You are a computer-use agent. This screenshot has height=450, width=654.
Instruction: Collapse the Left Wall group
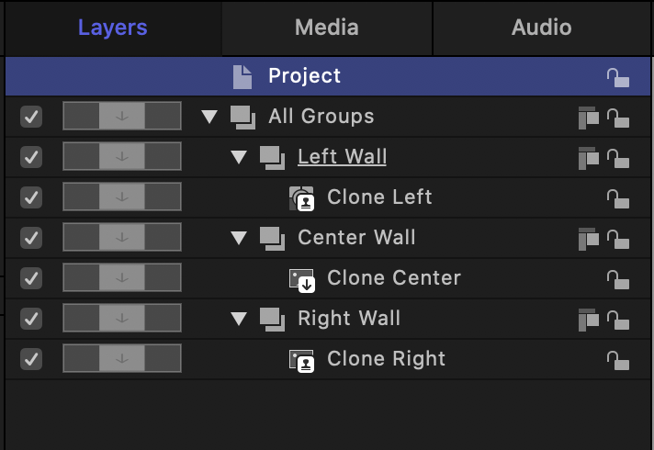click(239, 158)
